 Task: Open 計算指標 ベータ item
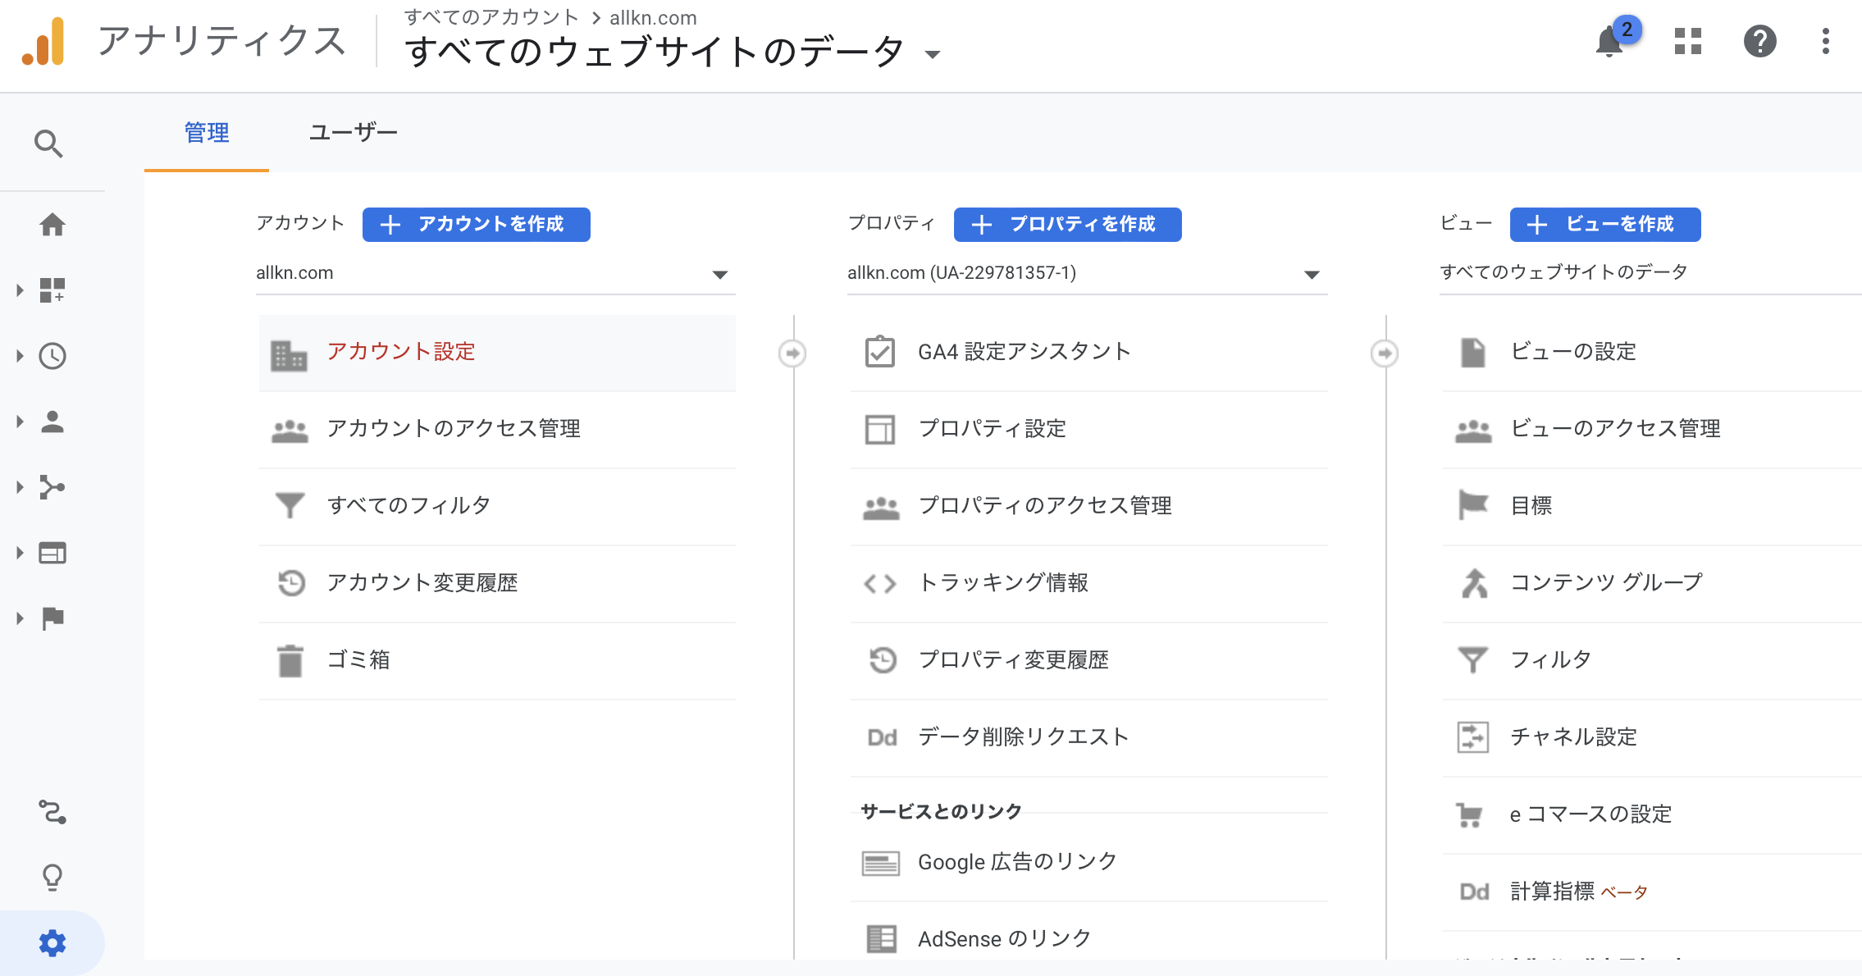click(x=1652, y=892)
